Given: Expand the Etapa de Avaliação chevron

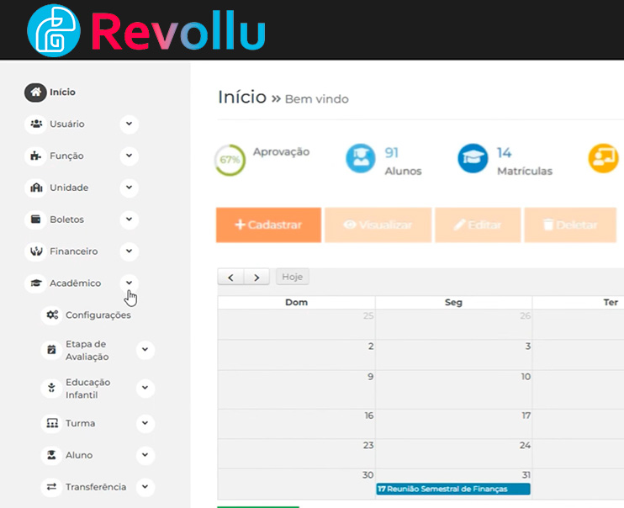Looking at the screenshot, I should coord(145,350).
